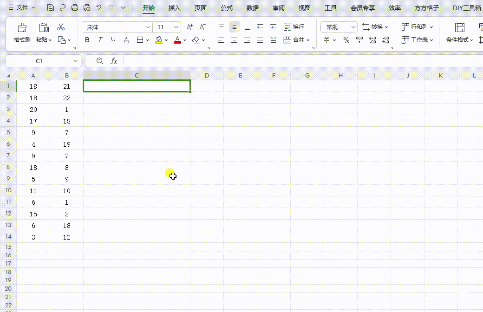Open font name dropdown 宋体

coord(148,27)
